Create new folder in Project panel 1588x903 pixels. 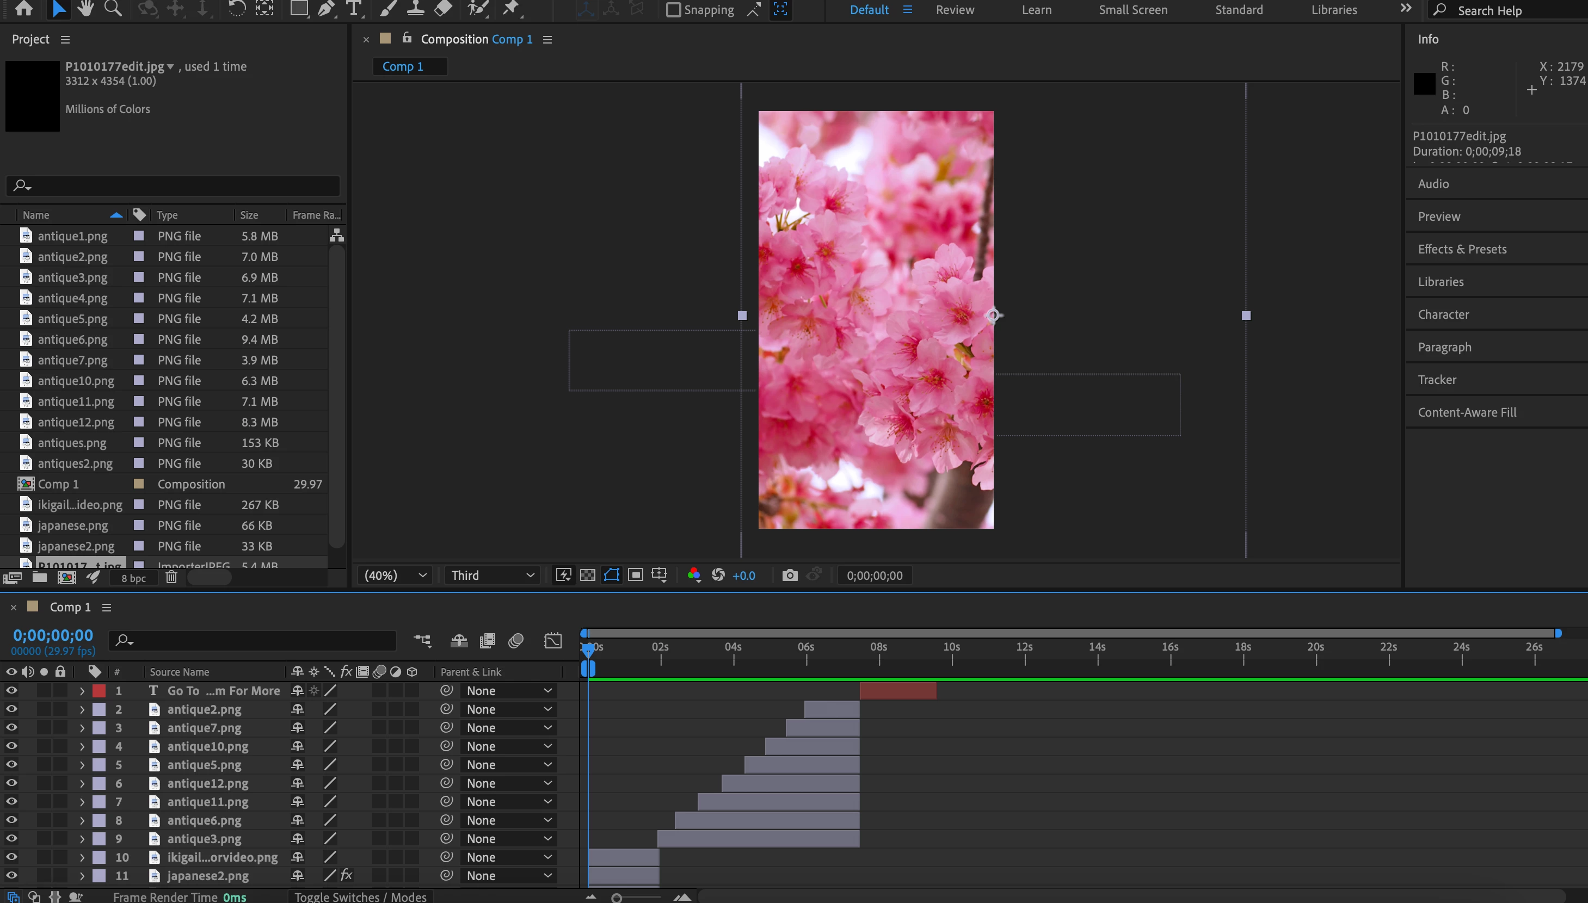[x=40, y=577]
